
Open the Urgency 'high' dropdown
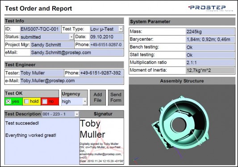85,101
